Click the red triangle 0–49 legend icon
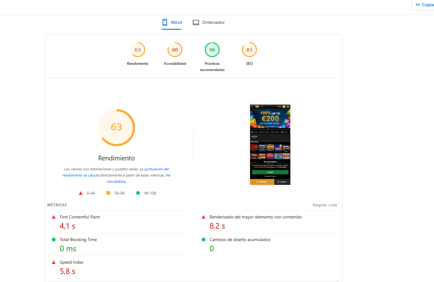 click(81, 193)
